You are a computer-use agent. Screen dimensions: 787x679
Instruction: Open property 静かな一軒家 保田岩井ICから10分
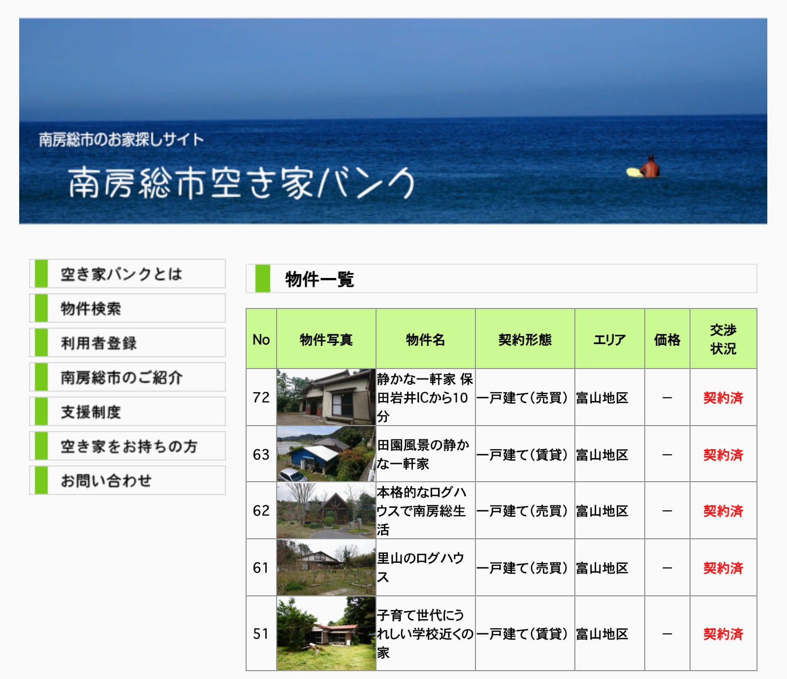tap(425, 398)
